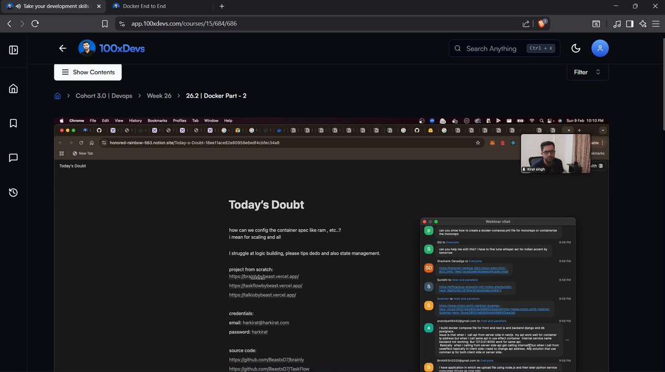Bookmark this page using the toolbar bookmark icon
The height and width of the screenshot is (372, 665).
(x=105, y=24)
